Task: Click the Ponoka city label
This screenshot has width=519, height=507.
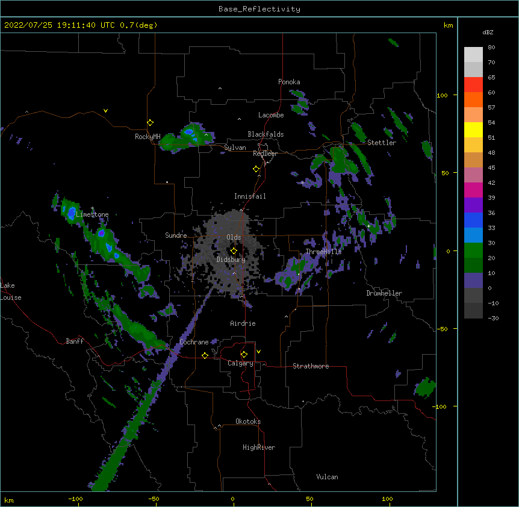Action: click(289, 82)
